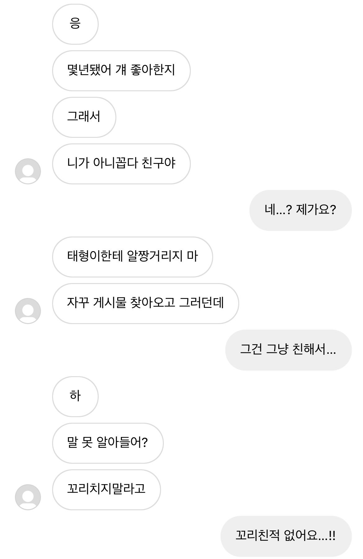363x559 pixels.
Task: Select the "니가 아니꼽다 친구야" message bubble
Action: click(x=121, y=164)
